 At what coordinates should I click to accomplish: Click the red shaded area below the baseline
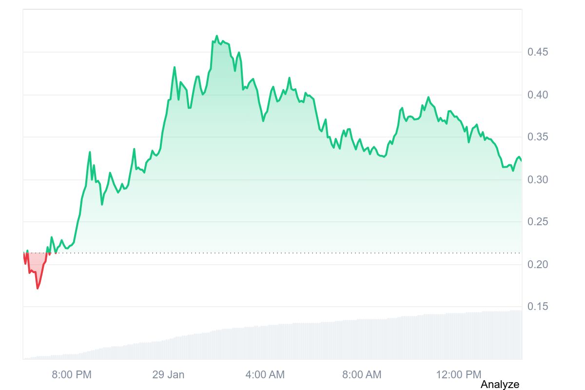click(x=35, y=263)
